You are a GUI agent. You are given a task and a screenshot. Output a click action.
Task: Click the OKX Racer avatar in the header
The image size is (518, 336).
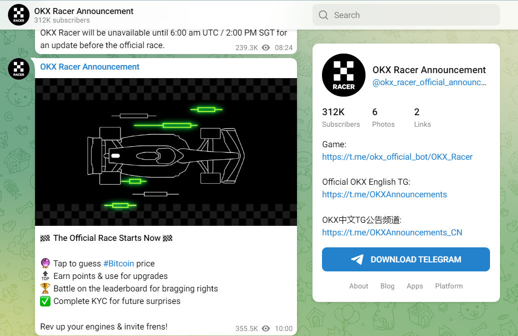(x=18, y=15)
